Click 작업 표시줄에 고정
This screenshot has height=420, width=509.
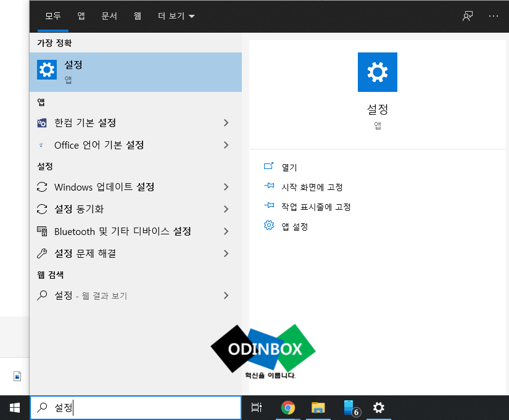316,207
